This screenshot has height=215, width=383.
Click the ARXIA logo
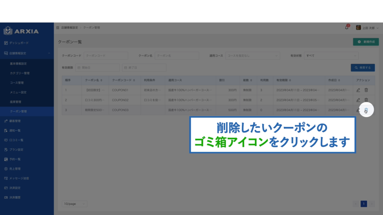tap(21, 31)
